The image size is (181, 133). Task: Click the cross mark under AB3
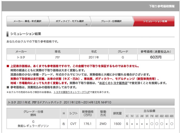166,124
